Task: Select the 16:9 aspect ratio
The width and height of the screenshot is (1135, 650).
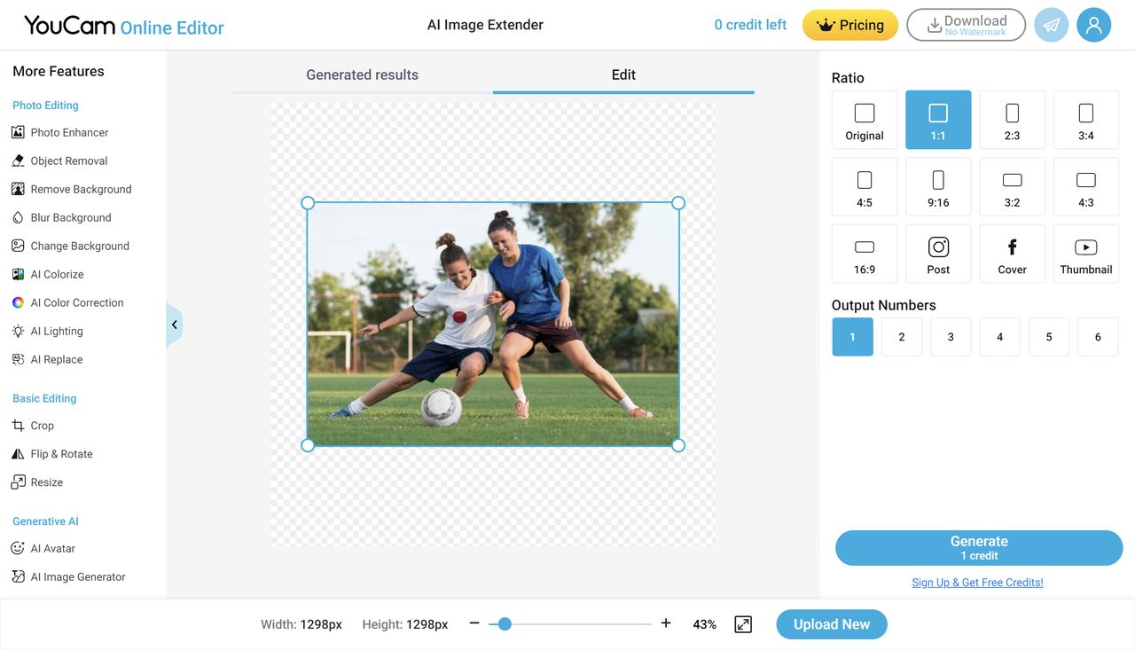Action: click(x=865, y=254)
